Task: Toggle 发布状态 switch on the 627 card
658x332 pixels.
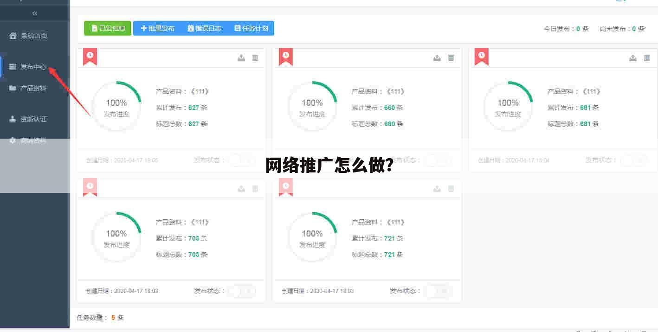Action: coord(241,160)
